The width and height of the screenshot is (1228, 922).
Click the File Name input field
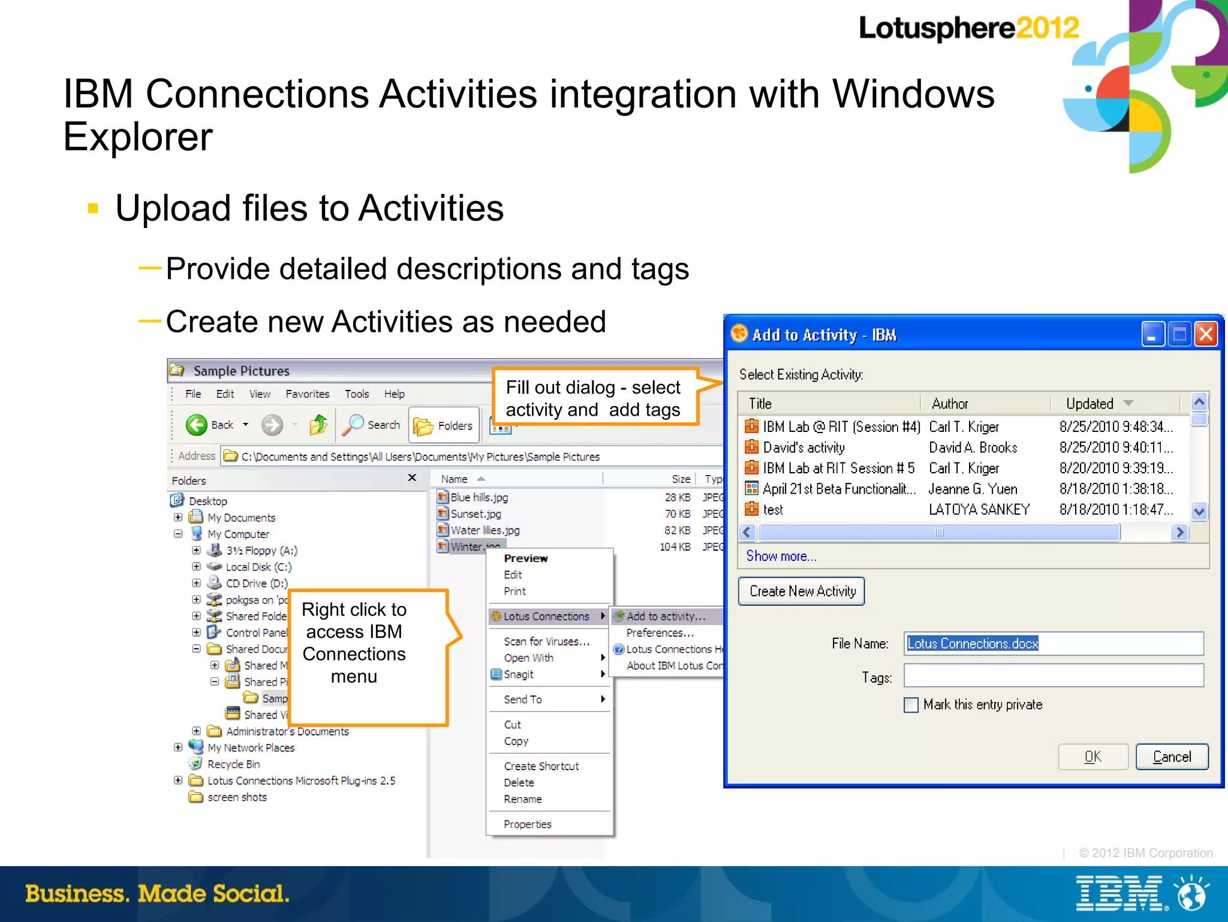(1054, 644)
